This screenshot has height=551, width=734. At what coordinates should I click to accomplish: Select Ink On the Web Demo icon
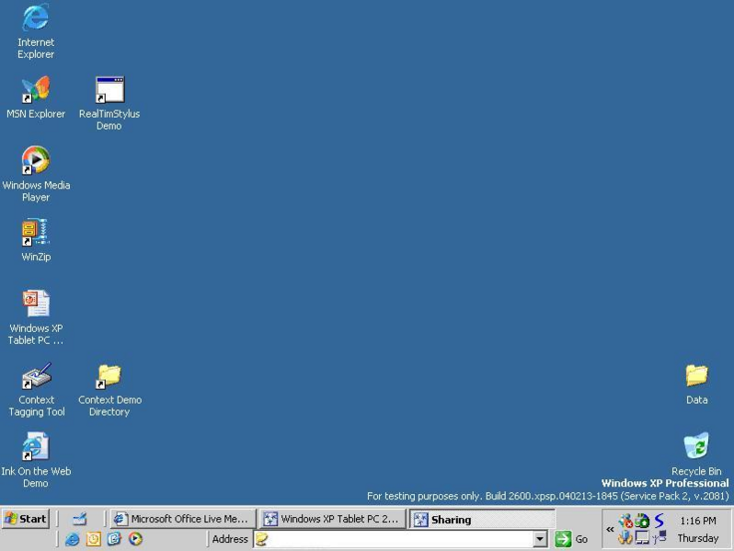[36, 447]
